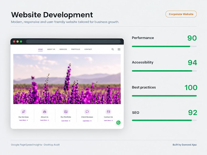Image resolution: width=207 pixels, height=155 pixels.
Task: Click the Performance score 90
Action: click(x=192, y=38)
